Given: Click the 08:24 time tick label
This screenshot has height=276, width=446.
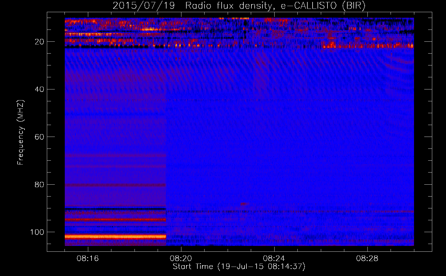Looking at the screenshot, I should pos(274,259).
